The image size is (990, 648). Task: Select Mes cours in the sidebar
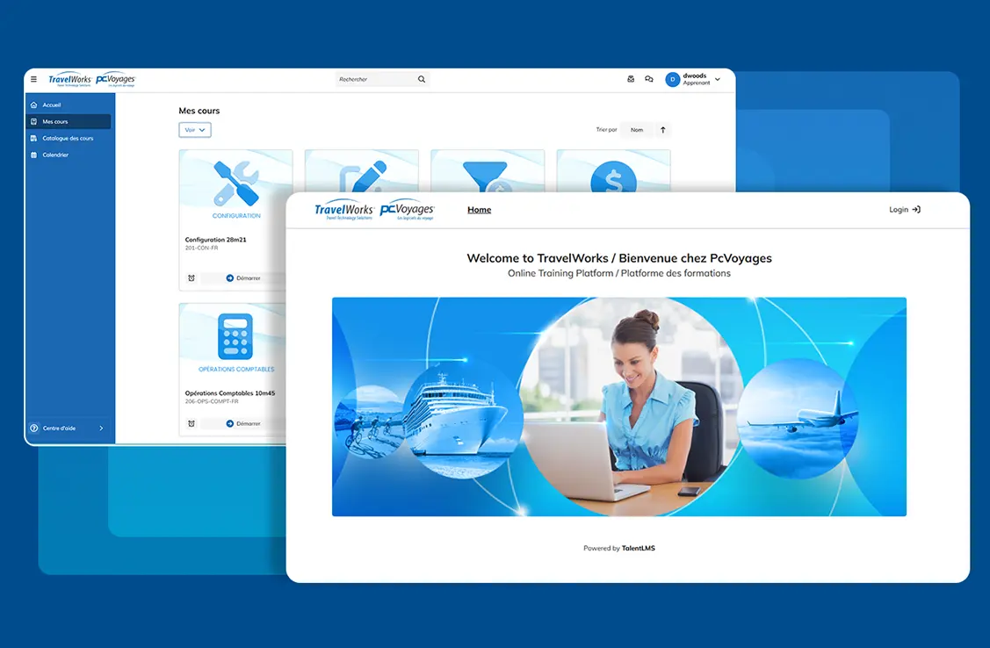point(69,121)
